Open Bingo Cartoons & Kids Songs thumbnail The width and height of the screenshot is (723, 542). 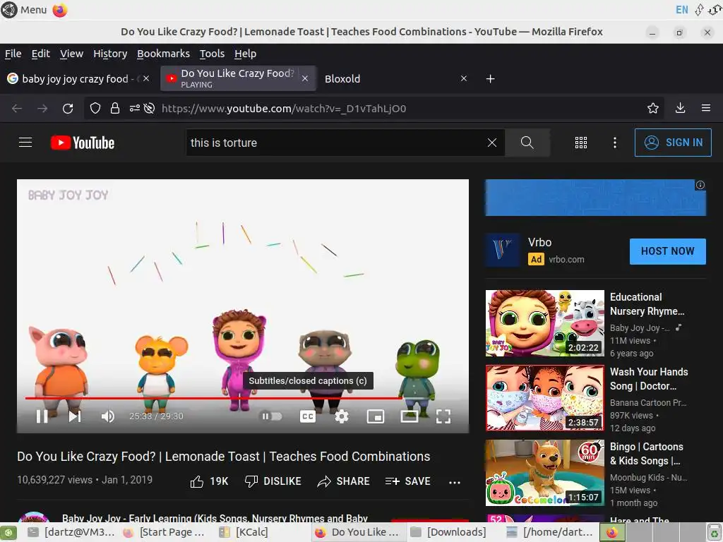click(x=544, y=473)
